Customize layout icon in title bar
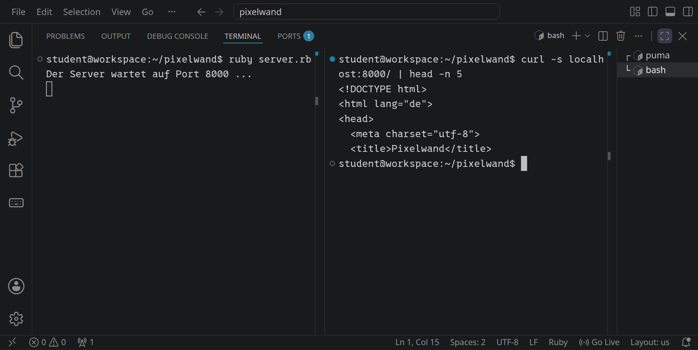 coord(635,12)
